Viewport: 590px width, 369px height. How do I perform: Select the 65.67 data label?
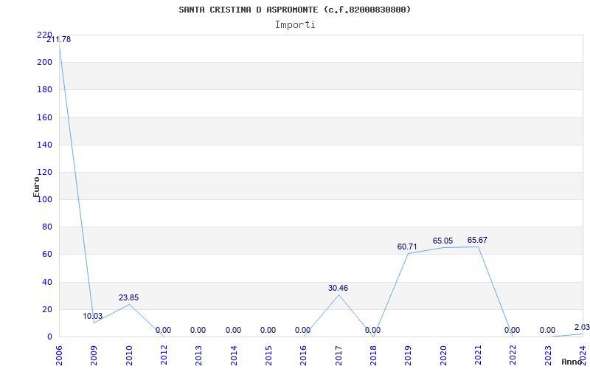(477, 241)
